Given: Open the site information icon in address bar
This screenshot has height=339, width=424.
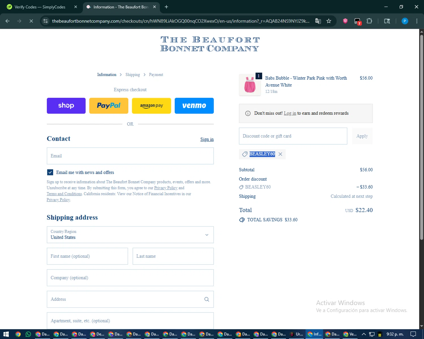Looking at the screenshot, I should click(46, 21).
